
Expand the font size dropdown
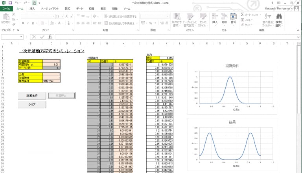(x=63, y=17)
